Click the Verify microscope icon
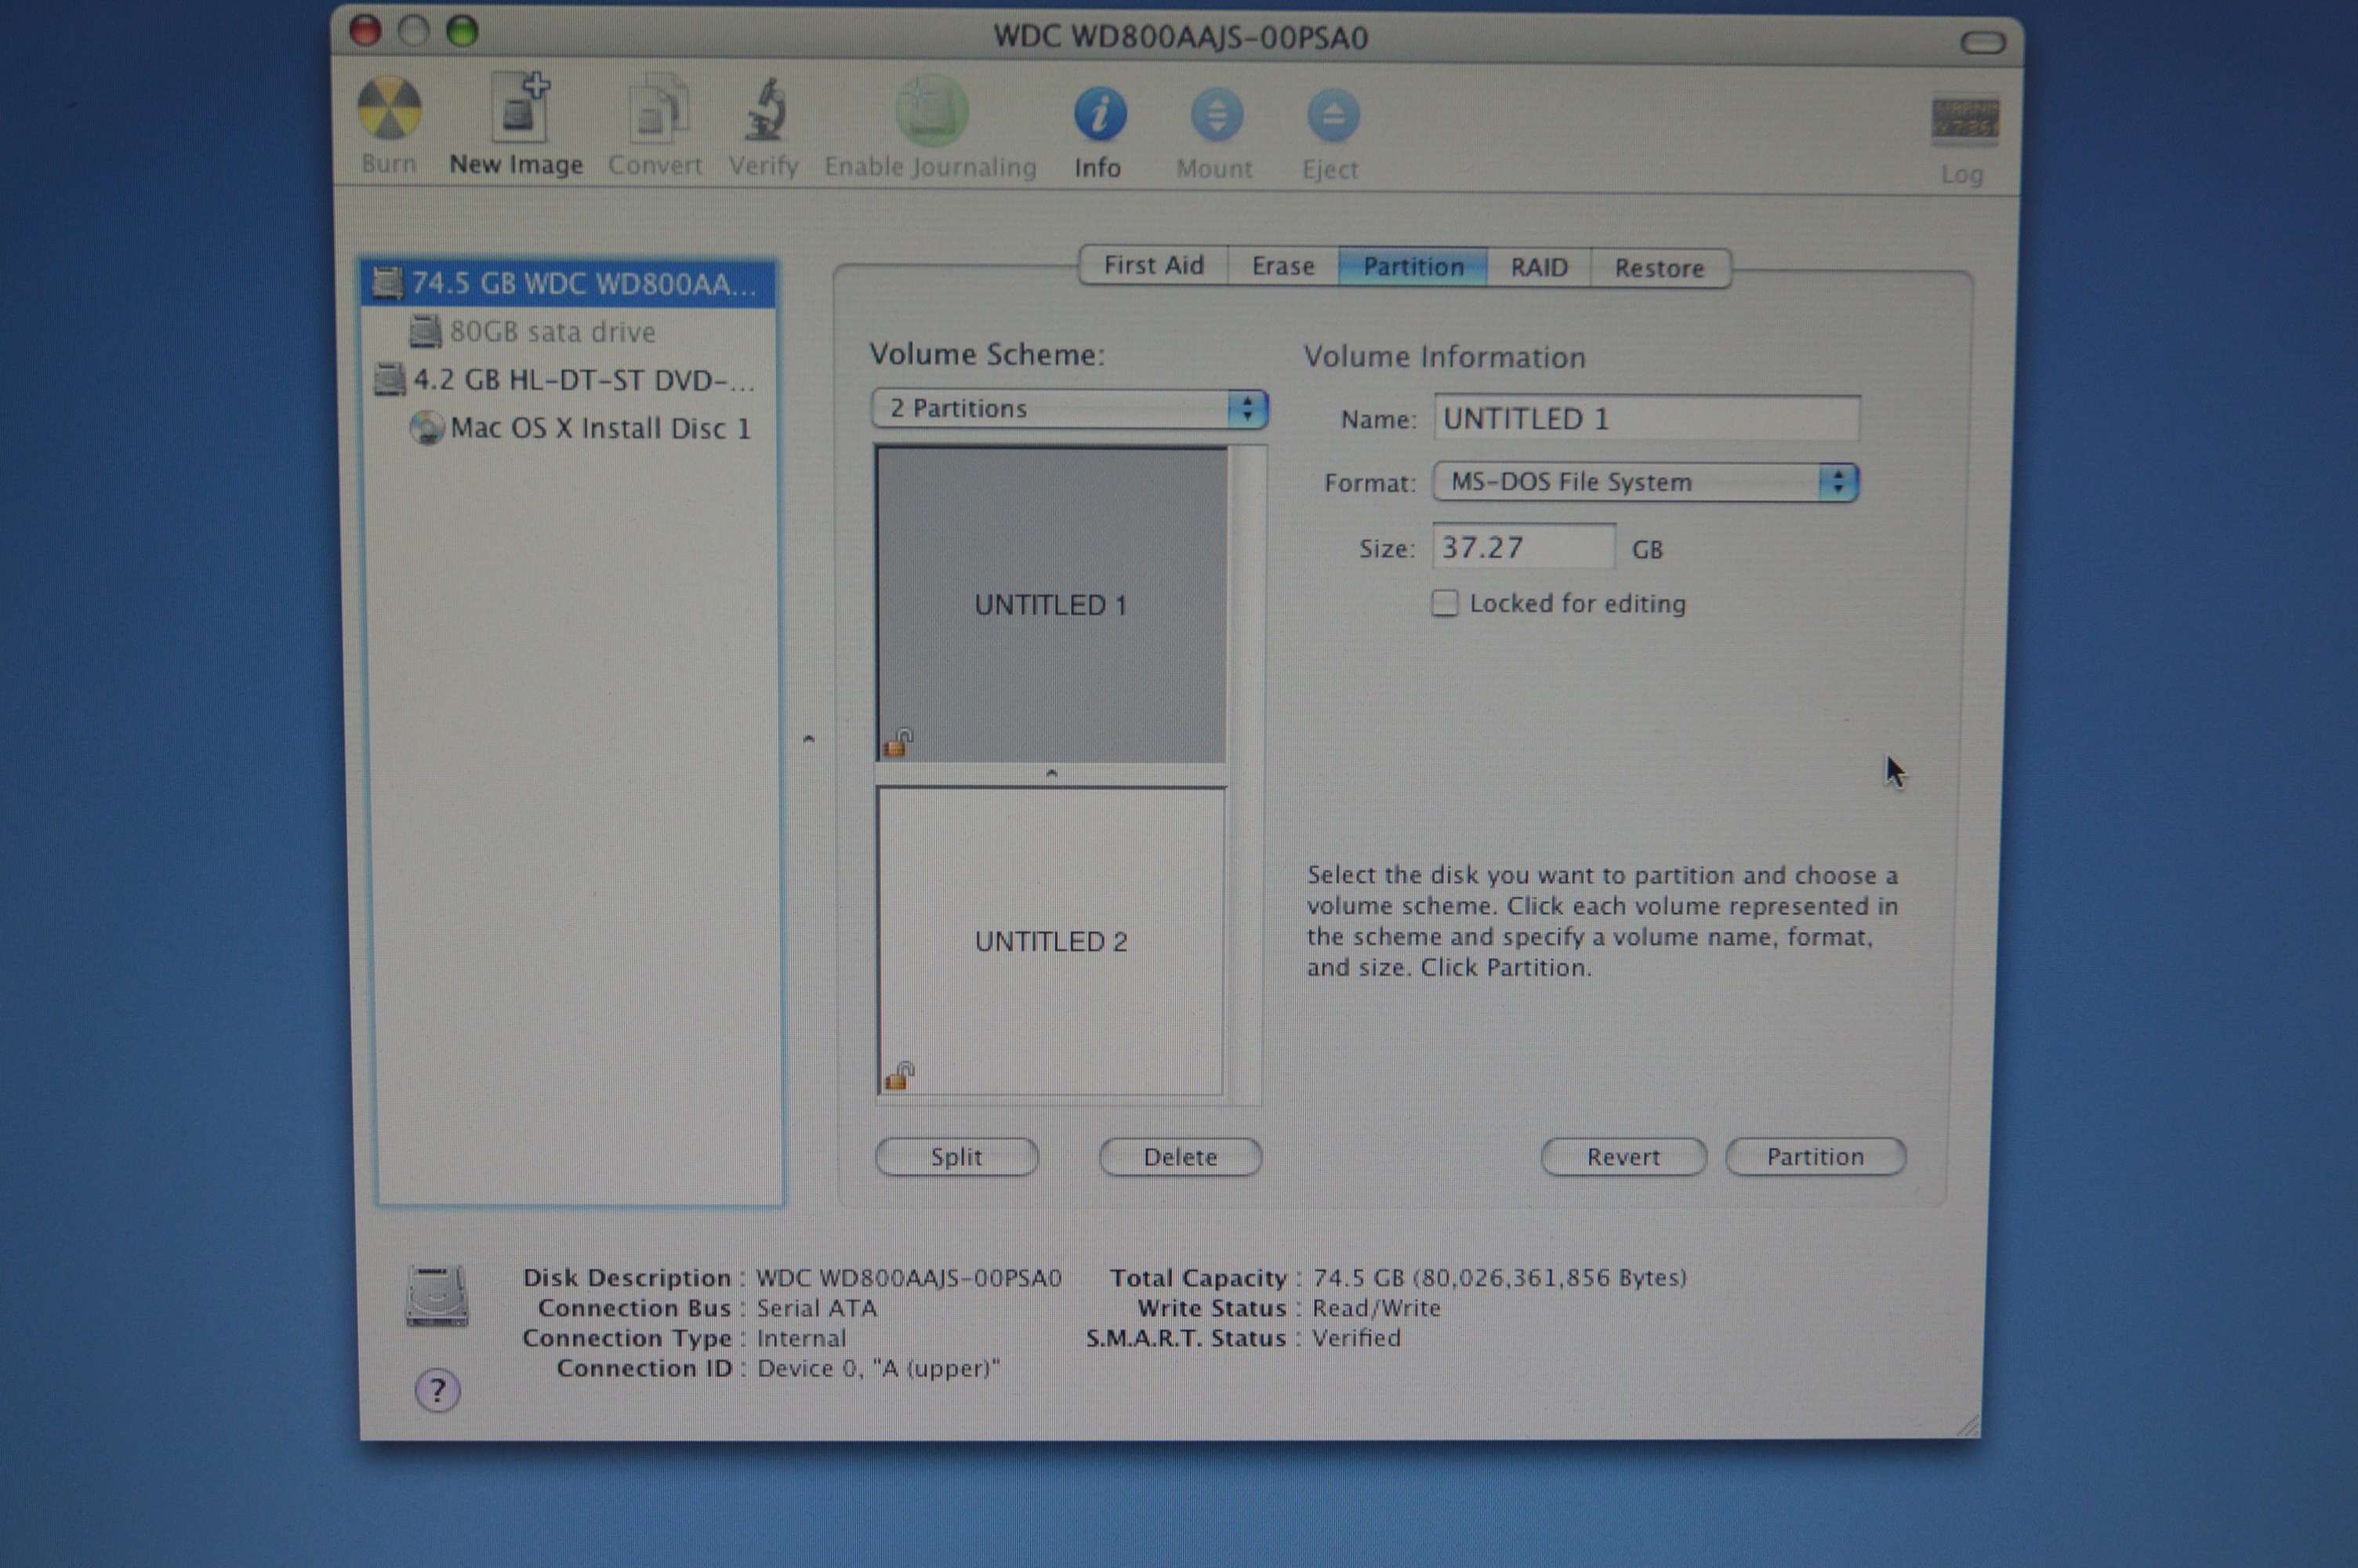The height and width of the screenshot is (1568, 2358). click(x=767, y=110)
